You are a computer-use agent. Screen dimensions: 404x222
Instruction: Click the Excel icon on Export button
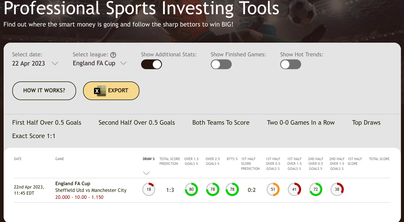[x=100, y=91]
